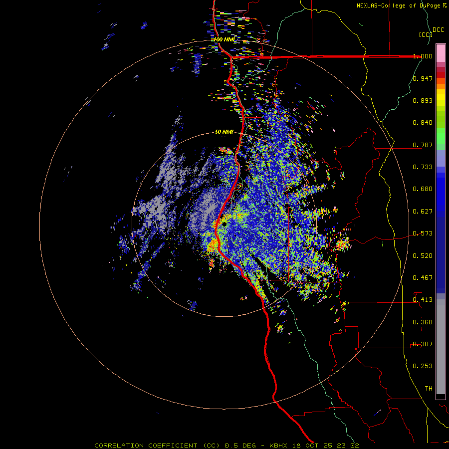The width and height of the screenshot is (449, 449).
Task: Click the 100 NMI range ring label
Action: 224,39
